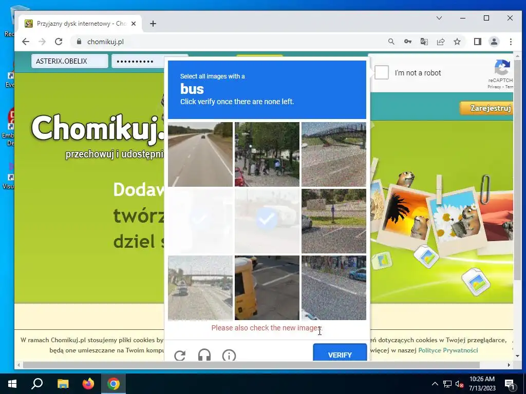This screenshot has height=394, width=526.
Task: Close the Przyjazny dysk internetowy tab
Action: (133, 24)
